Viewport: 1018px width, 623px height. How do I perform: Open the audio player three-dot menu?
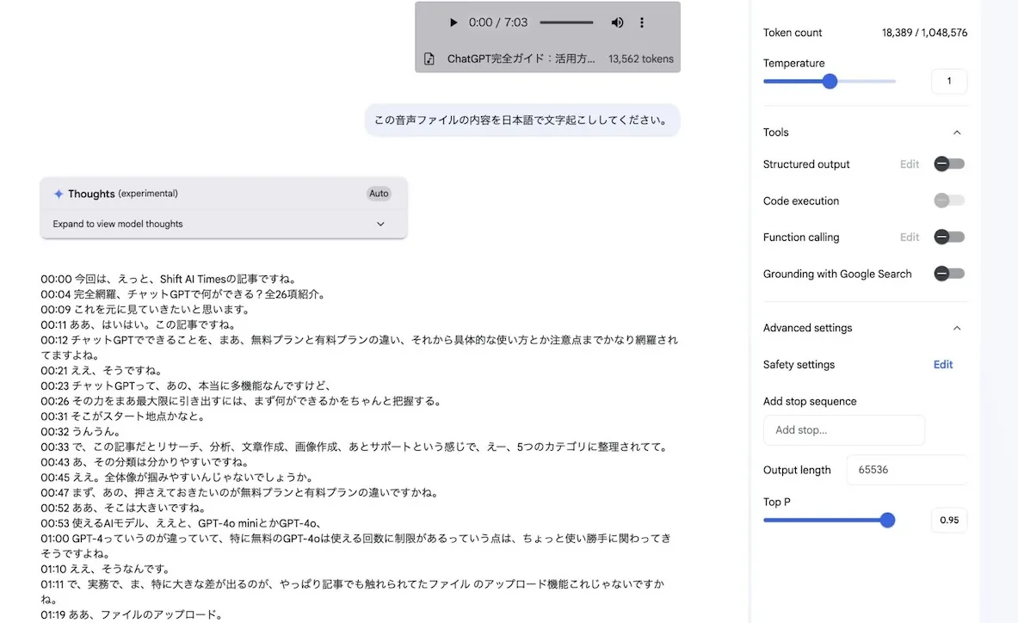pos(642,23)
